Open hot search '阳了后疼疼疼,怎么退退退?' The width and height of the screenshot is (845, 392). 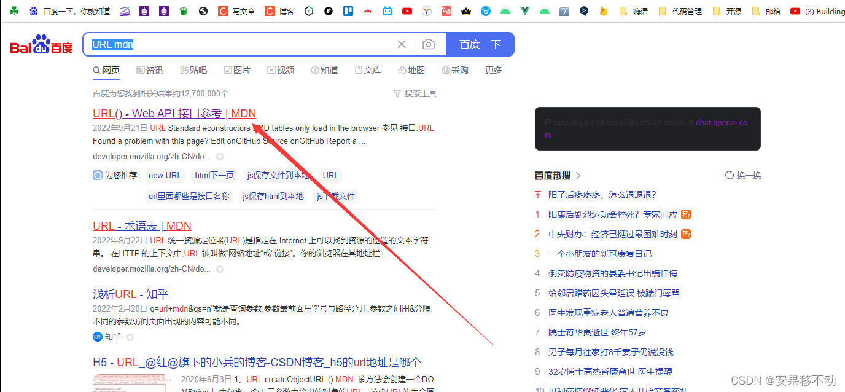click(x=602, y=195)
